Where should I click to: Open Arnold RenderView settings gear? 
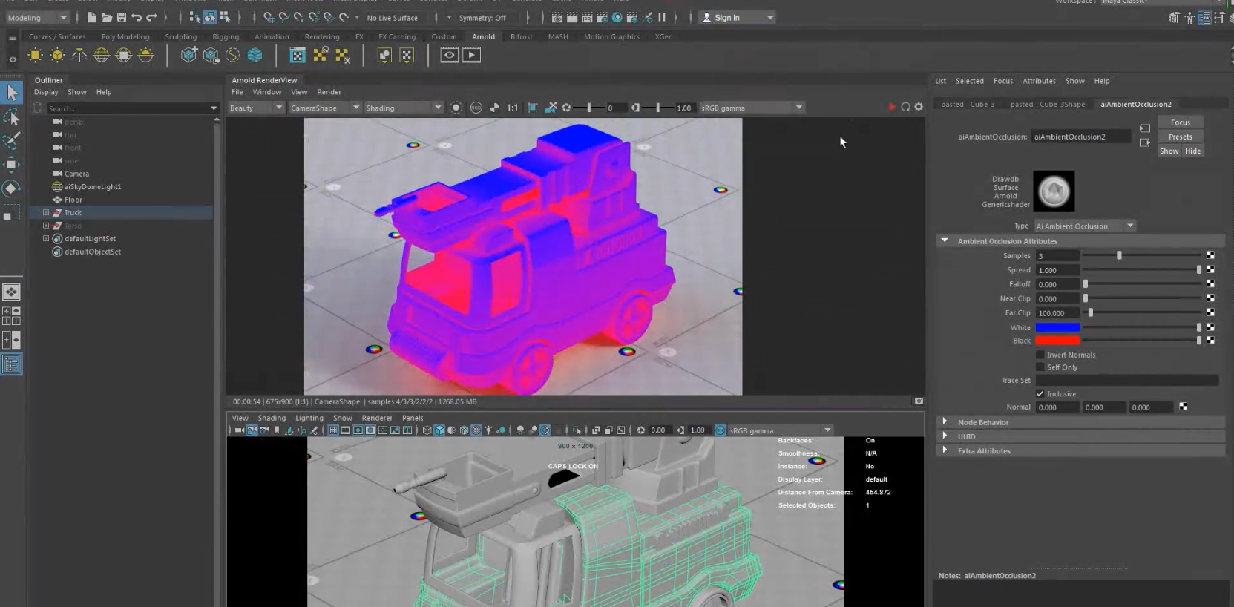click(x=919, y=107)
